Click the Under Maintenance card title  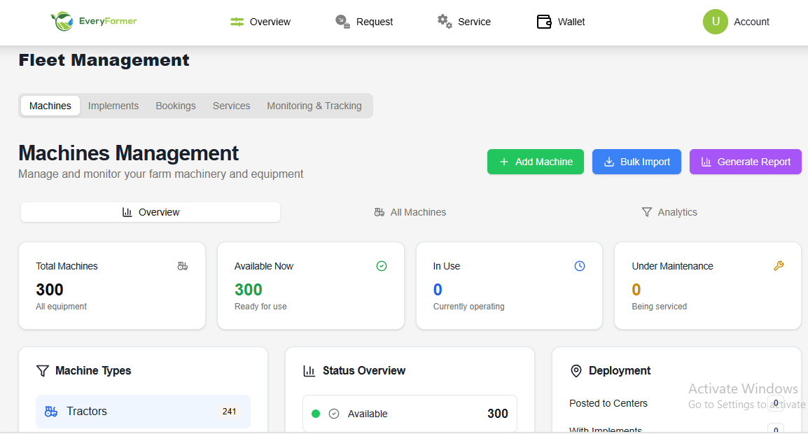[x=672, y=266]
